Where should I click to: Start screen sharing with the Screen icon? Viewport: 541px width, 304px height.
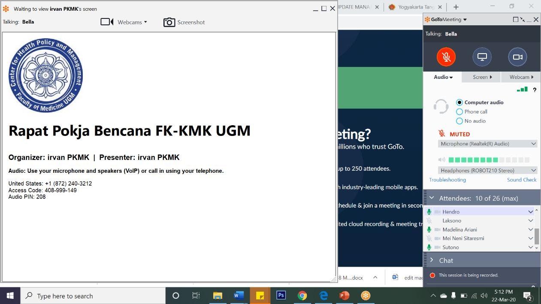(481, 56)
